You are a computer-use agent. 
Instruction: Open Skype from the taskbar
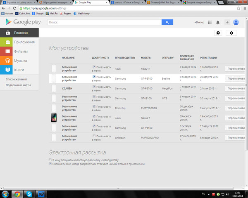[29, 194]
